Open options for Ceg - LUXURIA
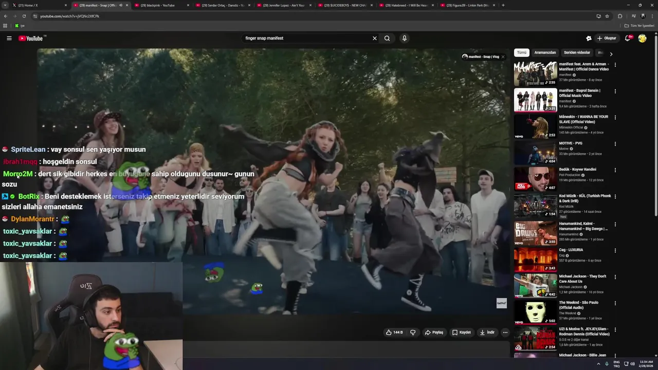Image resolution: width=658 pixels, height=370 pixels. (x=615, y=251)
